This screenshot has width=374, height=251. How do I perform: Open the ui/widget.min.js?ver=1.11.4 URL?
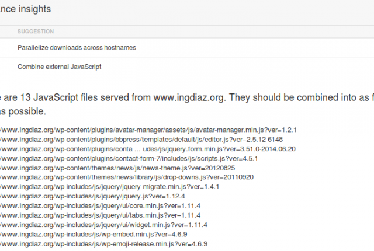(x=103, y=225)
